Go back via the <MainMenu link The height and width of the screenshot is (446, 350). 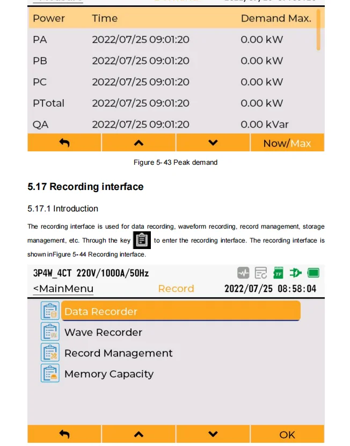coord(63,288)
